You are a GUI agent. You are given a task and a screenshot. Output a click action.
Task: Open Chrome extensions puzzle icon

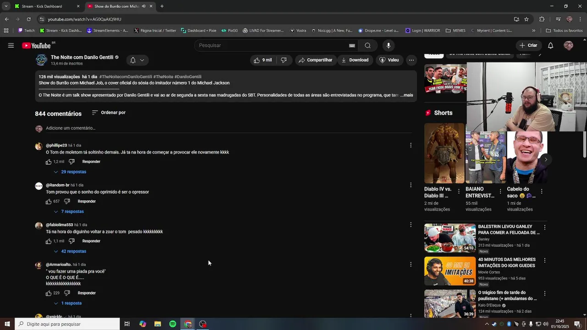(542, 19)
